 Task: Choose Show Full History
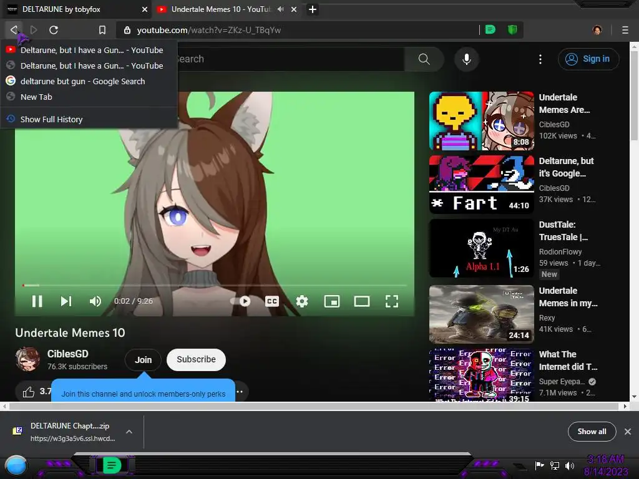click(89, 119)
